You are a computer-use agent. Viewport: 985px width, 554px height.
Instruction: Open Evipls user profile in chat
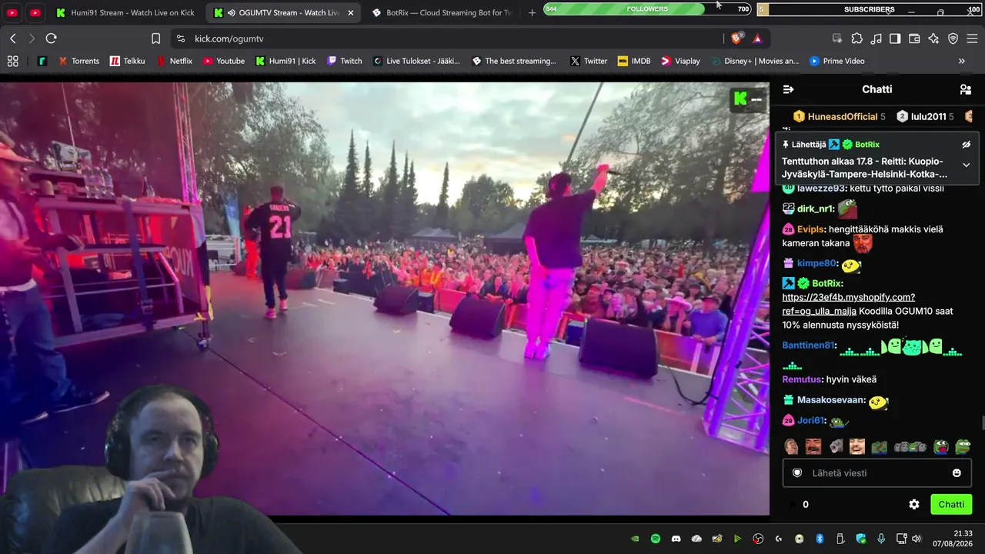point(810,229)
